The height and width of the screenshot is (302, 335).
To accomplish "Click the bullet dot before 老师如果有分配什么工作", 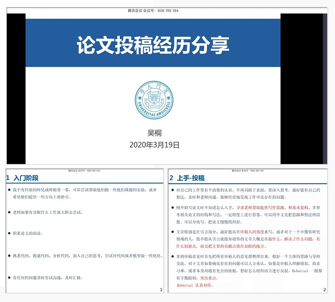I will click(x=9, y=212).
